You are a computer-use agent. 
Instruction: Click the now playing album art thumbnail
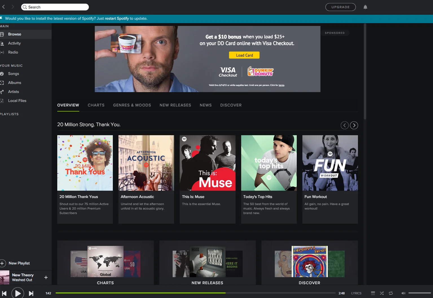(5, 277)
